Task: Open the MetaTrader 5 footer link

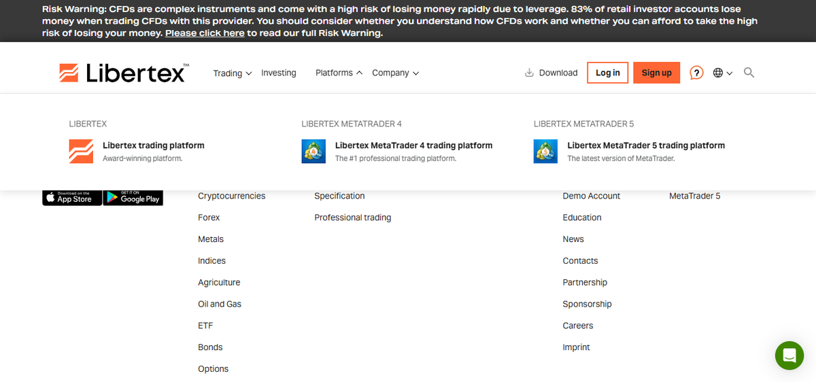Action: click(x=695, y=196)
